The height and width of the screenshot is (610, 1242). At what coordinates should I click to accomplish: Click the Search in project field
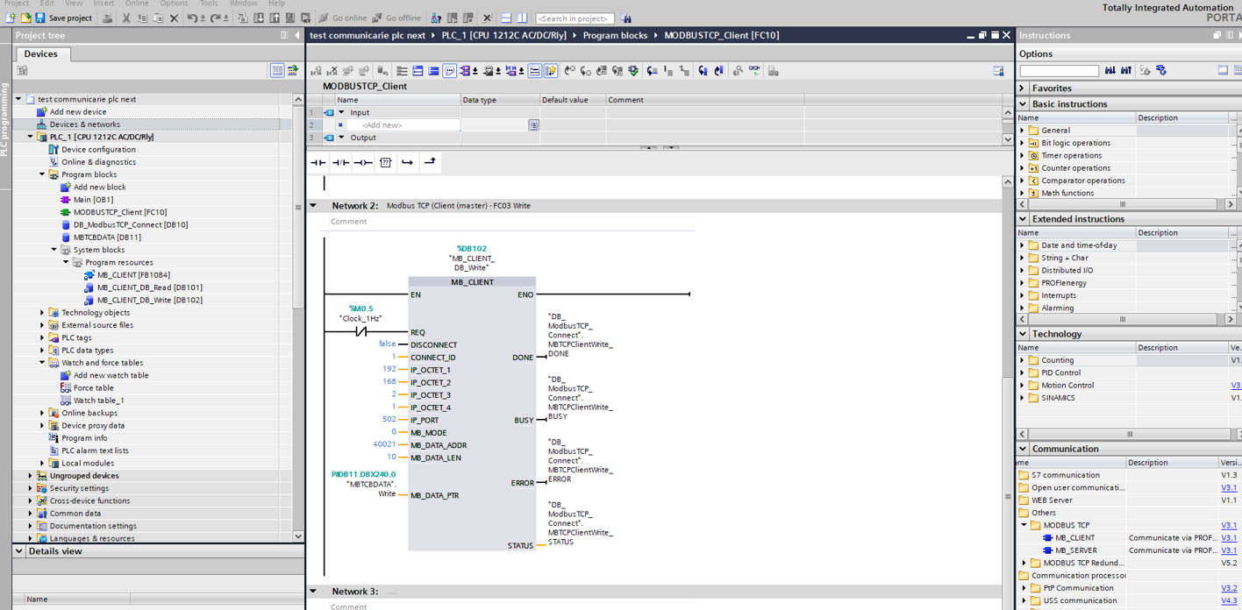point(575,18)
